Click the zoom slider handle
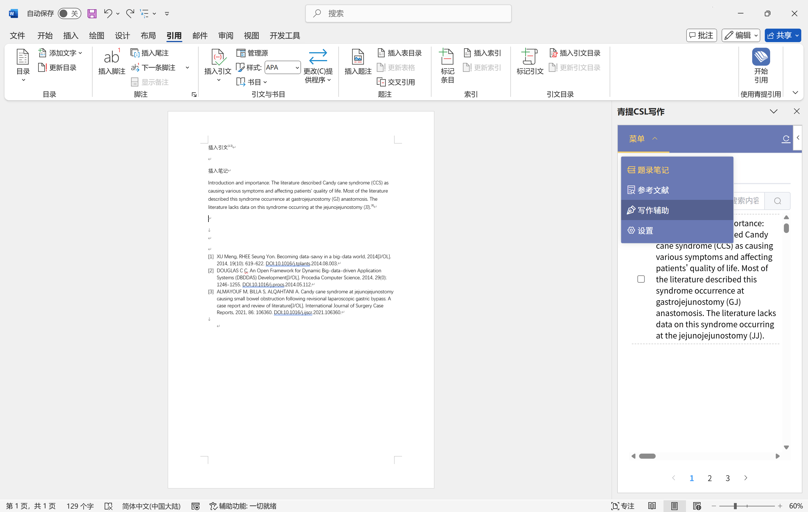This screenshot has width=808, height=512. pyautogui.click(x=735, y=506)
